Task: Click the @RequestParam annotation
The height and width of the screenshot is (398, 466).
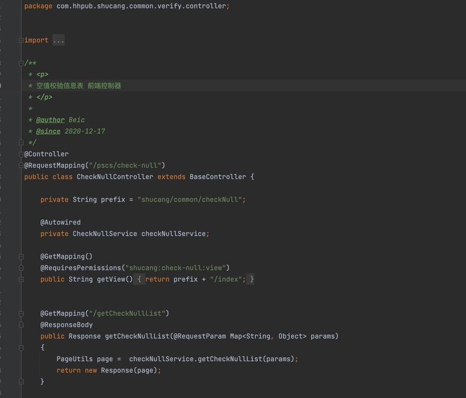Action: click(x=200, y=336)
